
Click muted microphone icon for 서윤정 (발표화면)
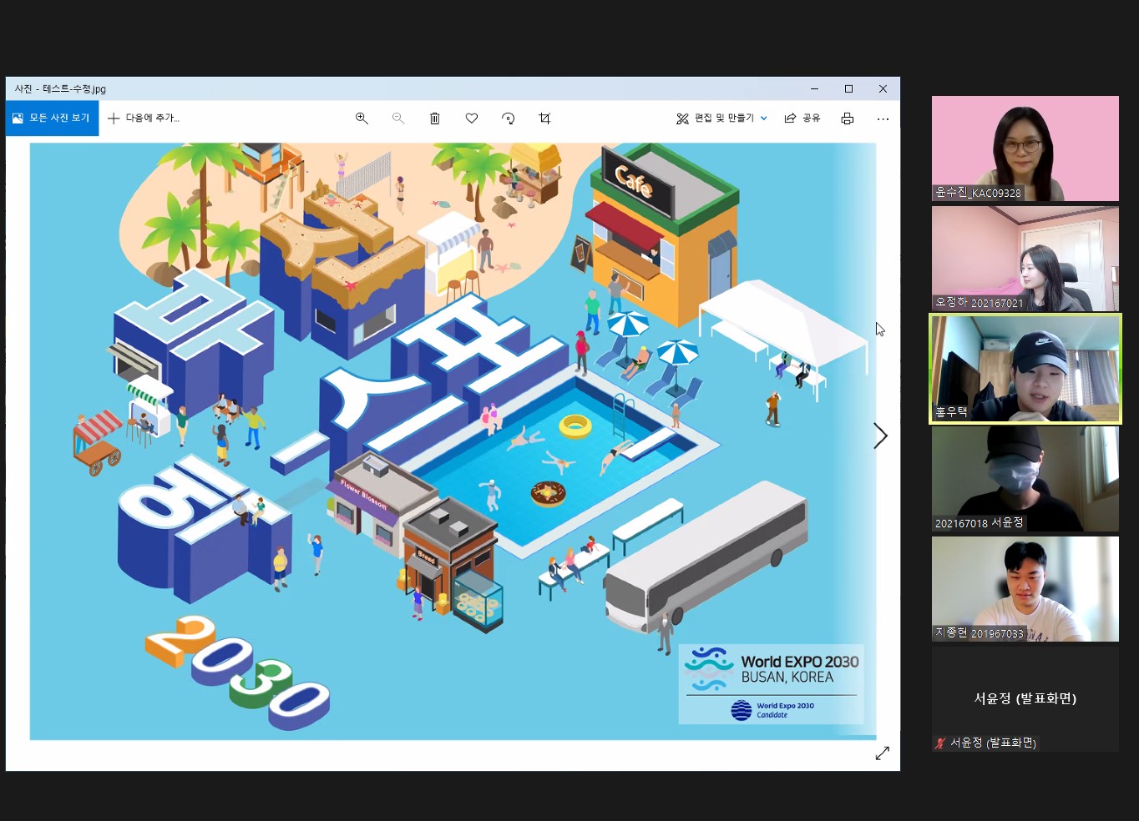coord(940,743)
